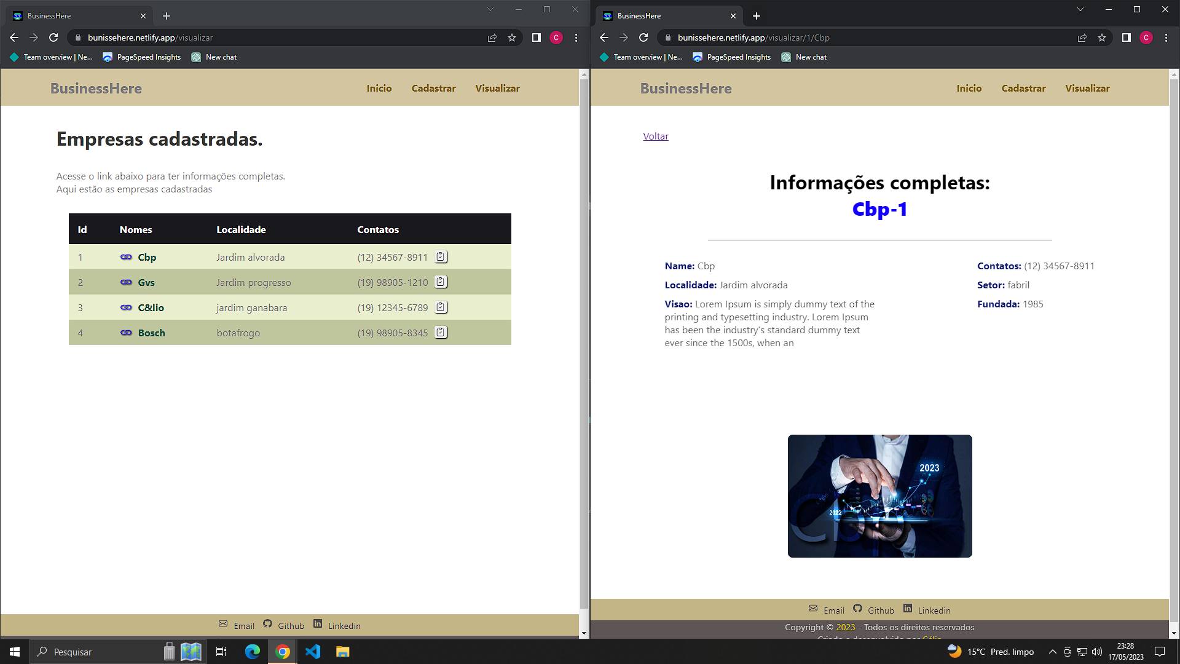This screenshot has height=664, width=1180.
Task: Open Microsoft Edge from the taskbar
Action: (x=253, y=652)
